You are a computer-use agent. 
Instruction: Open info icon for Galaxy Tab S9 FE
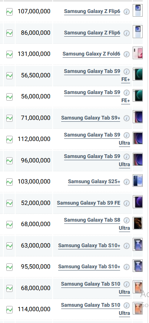126,203
